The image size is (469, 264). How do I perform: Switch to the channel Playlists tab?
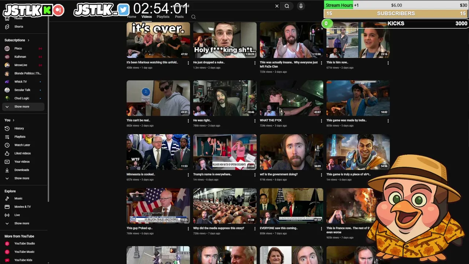tap(163, 16)
